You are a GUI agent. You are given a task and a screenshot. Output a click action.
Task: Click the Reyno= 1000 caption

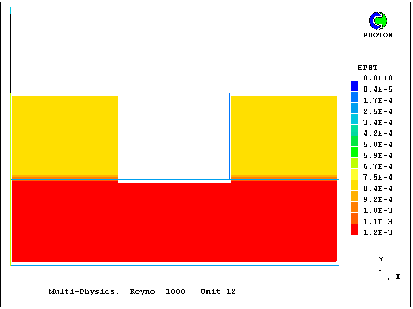point(158,292)
